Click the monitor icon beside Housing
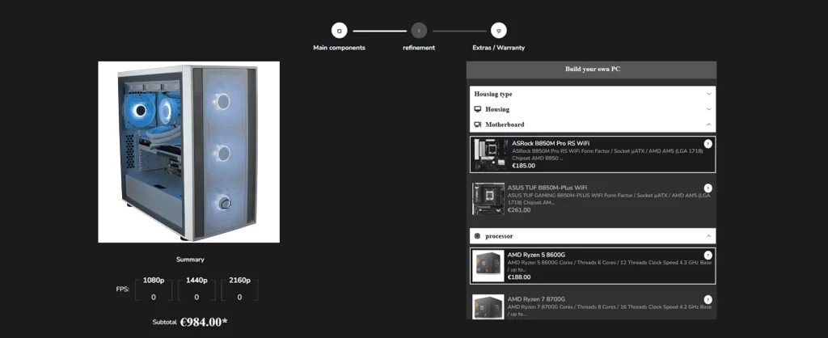This screenshot has width=828, height=338. [x=477, y=109]
